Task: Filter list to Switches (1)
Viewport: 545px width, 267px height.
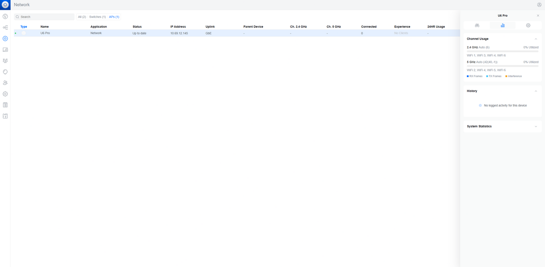Action: [98, 17]
